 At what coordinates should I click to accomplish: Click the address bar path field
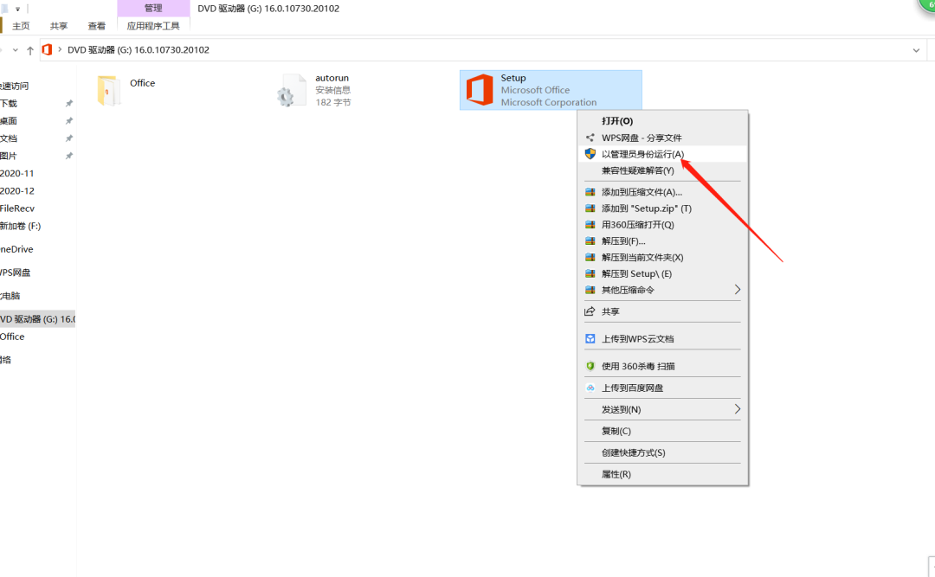click(483, 50)
